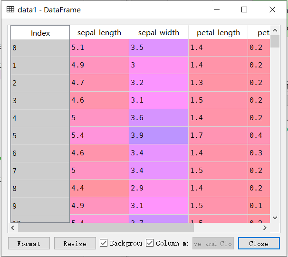Minimize the data1 DataFrame window
The image size is (288, 257).
click(217, 10)
